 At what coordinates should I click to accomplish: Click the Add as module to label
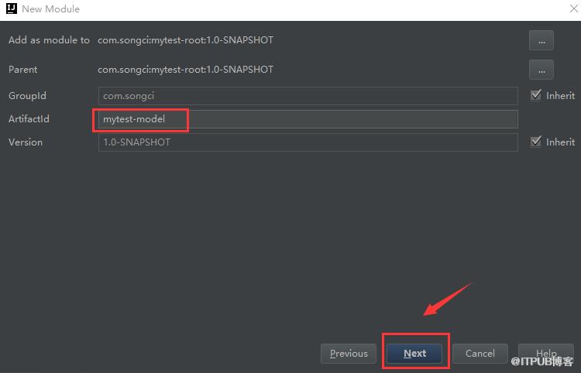[49, 40]
